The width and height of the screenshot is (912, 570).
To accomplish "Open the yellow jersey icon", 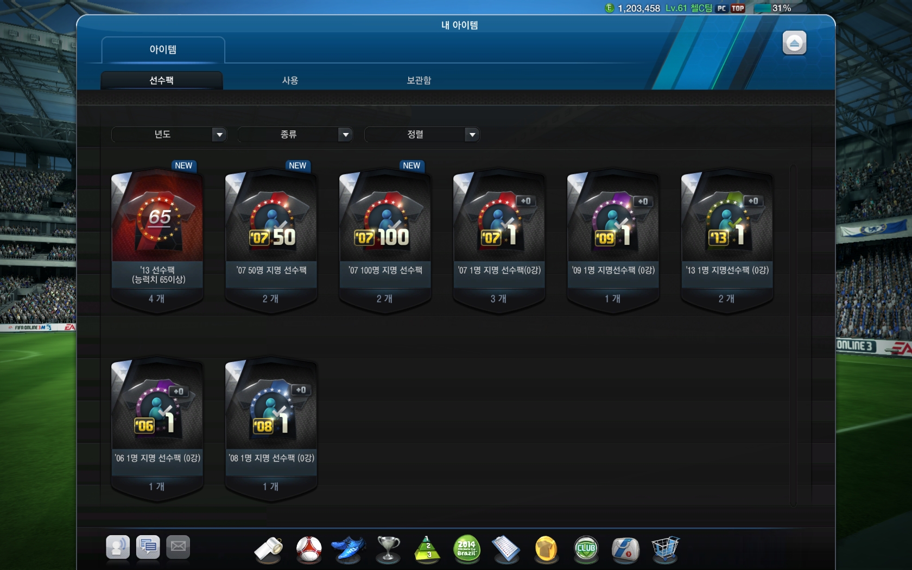I will pos(546,549).
